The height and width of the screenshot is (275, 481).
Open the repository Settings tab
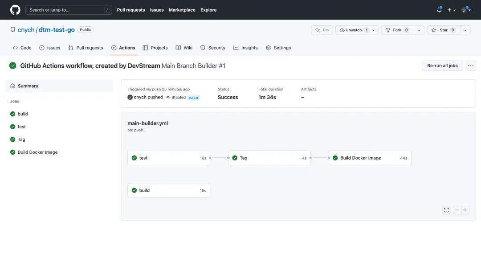(x=278, y=48)
